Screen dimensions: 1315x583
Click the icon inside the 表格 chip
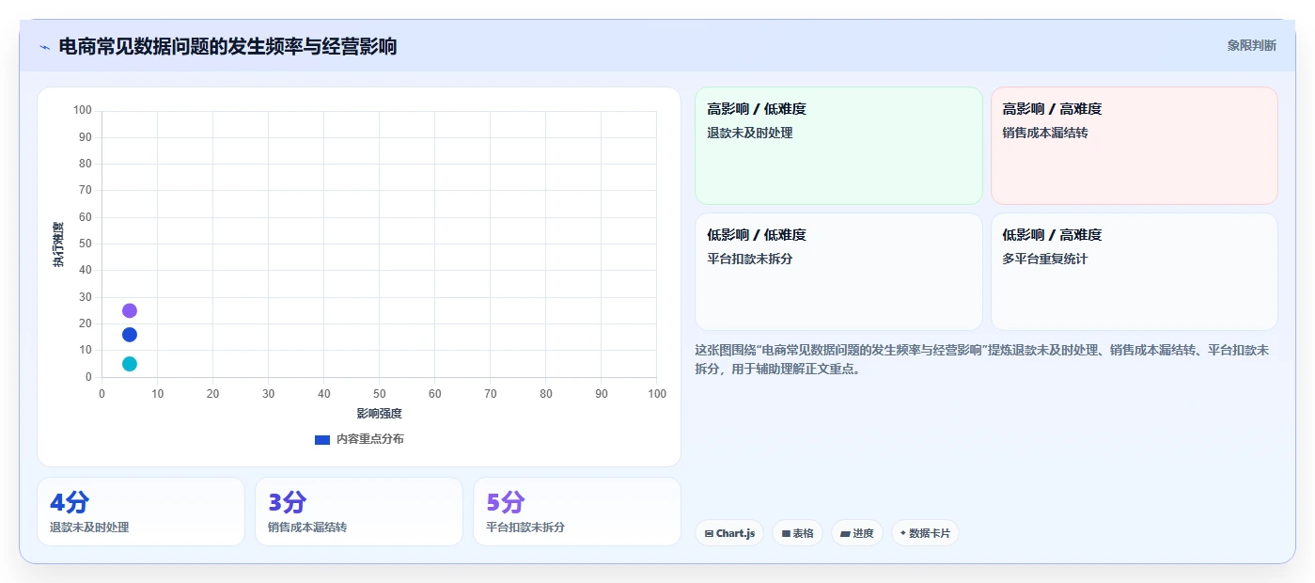coord(786,533)
